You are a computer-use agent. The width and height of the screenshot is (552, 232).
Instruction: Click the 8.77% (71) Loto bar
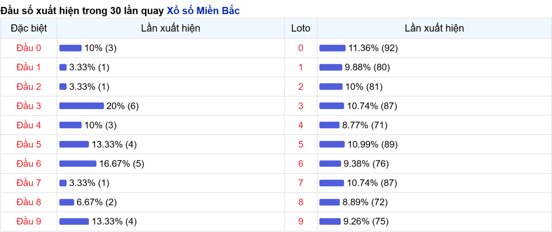point(329,125)
